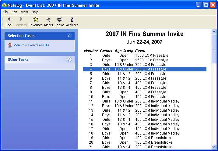Viewport: 218px width, 151px height.
Task: Open the Teams toolbar icon
Action: pyautogui.click(x=60, y=20)
